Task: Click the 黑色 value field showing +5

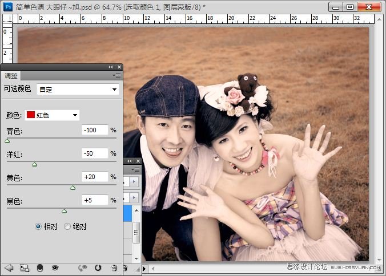Action: pyautogui.click(x=95, y=200)
